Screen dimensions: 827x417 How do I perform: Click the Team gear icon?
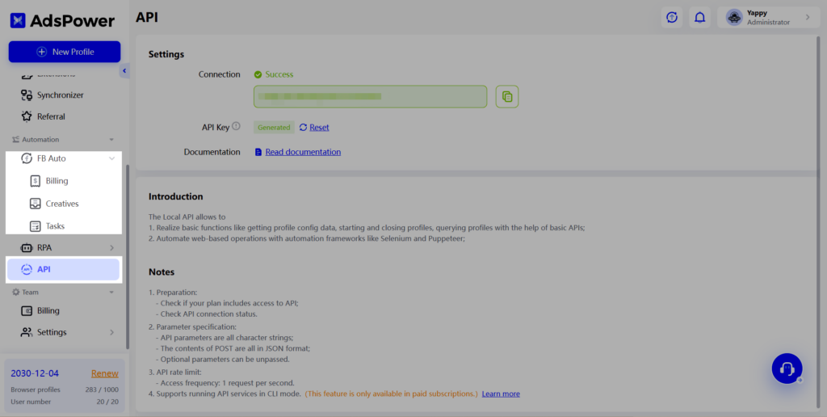[x=16, y=292]
